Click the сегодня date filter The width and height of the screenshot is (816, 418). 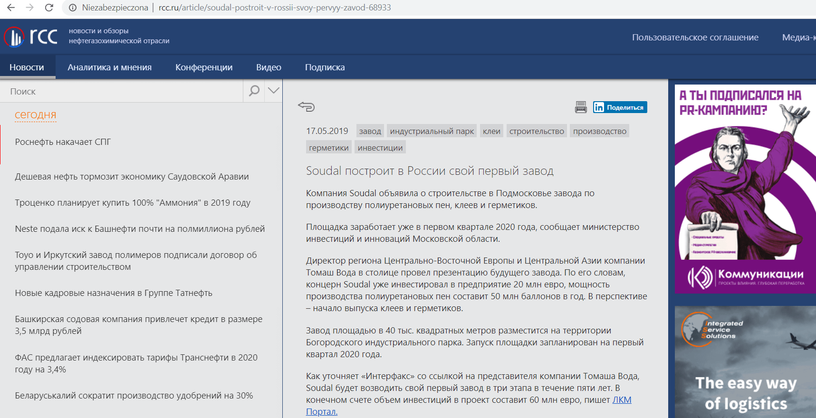click(36, 115)
